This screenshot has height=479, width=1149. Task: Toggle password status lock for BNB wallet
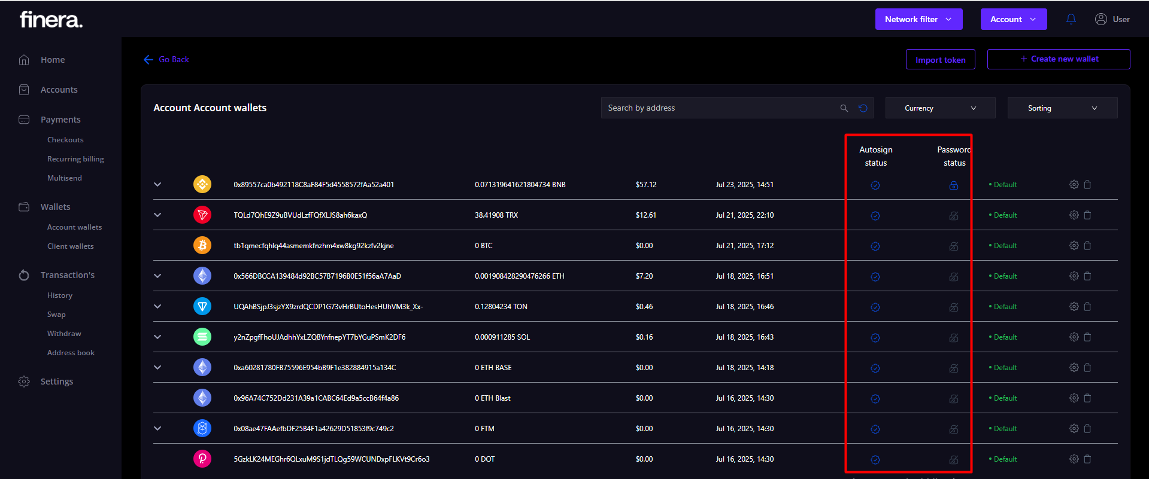pos(953,185)
